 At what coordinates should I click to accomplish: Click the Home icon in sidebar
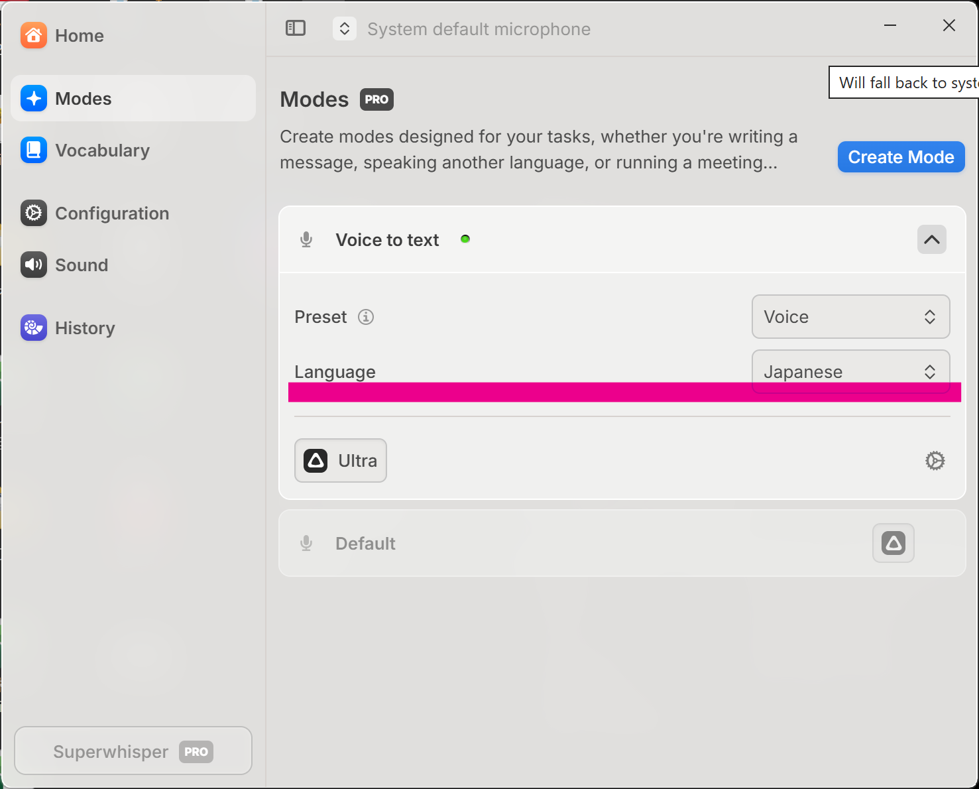34,36
